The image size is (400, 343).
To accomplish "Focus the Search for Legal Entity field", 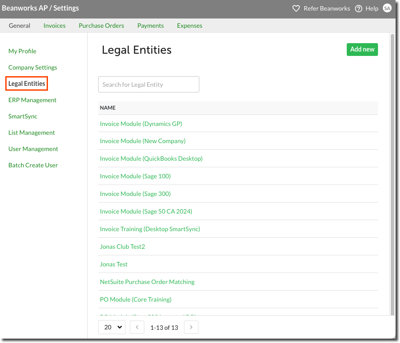I will (x=149, y=84).
